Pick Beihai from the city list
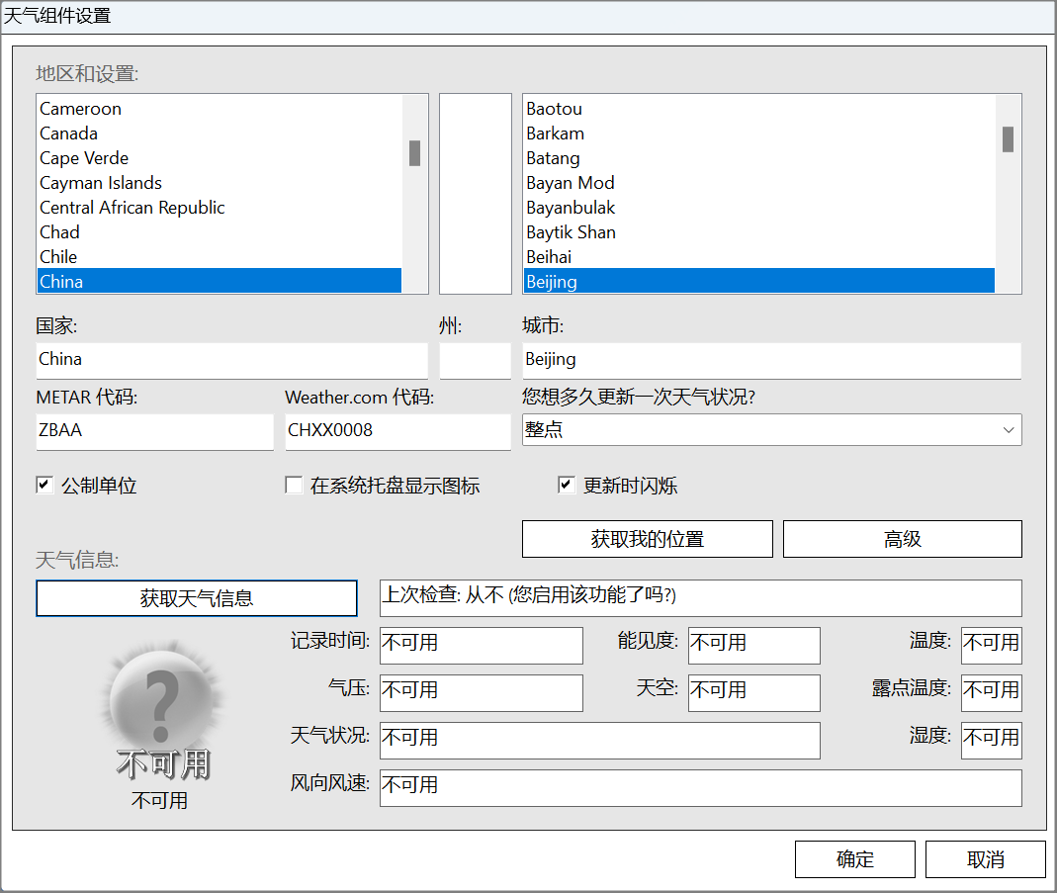1057x893 pixels. [549, 257]
